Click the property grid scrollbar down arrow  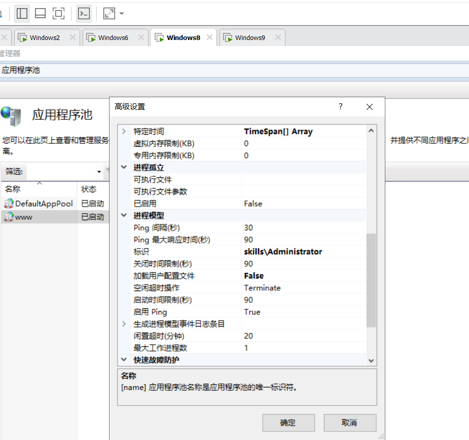(x=371, y=361)
